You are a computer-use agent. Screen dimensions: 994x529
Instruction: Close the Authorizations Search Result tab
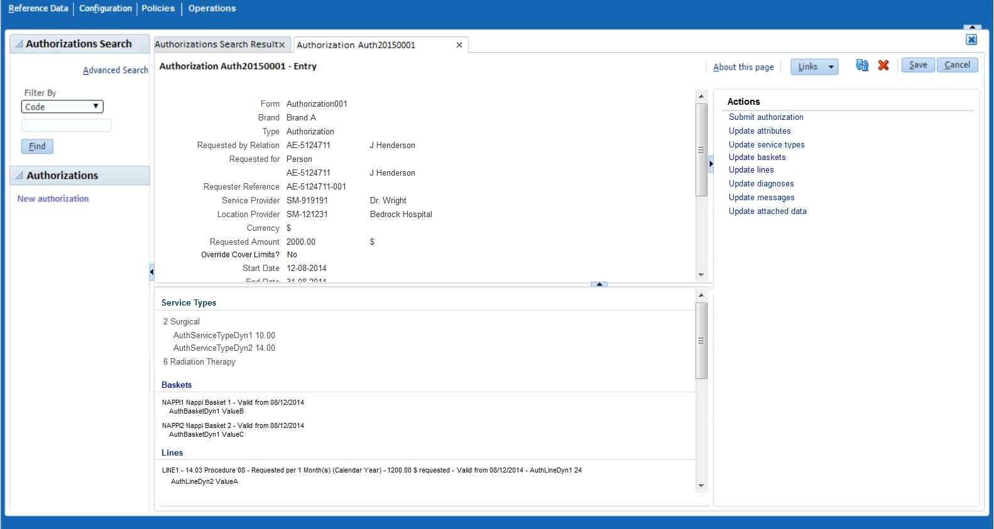282,45
